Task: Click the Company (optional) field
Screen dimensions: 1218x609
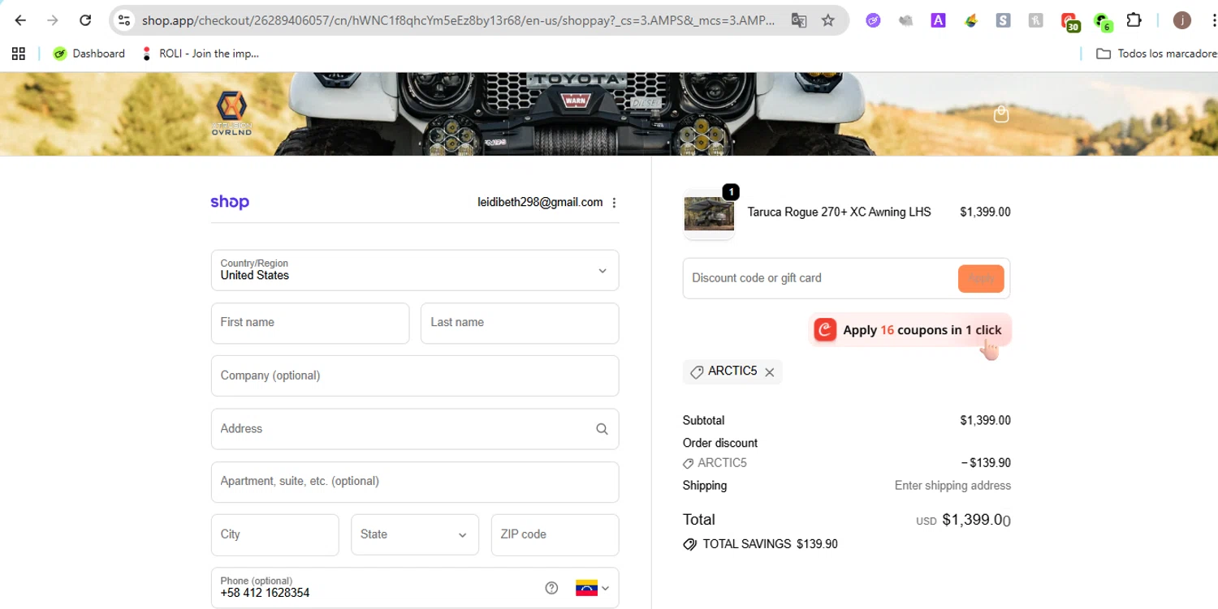Action: point(415,375)
